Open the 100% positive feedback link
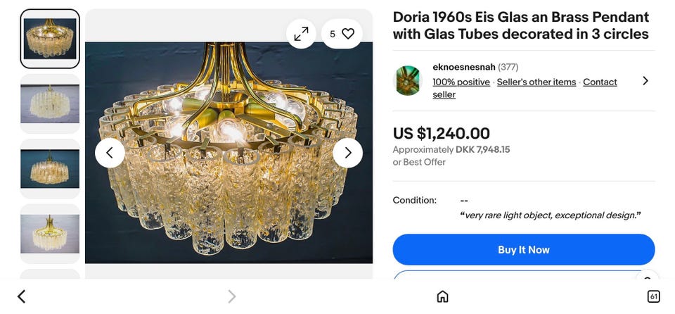 [461, 82]
